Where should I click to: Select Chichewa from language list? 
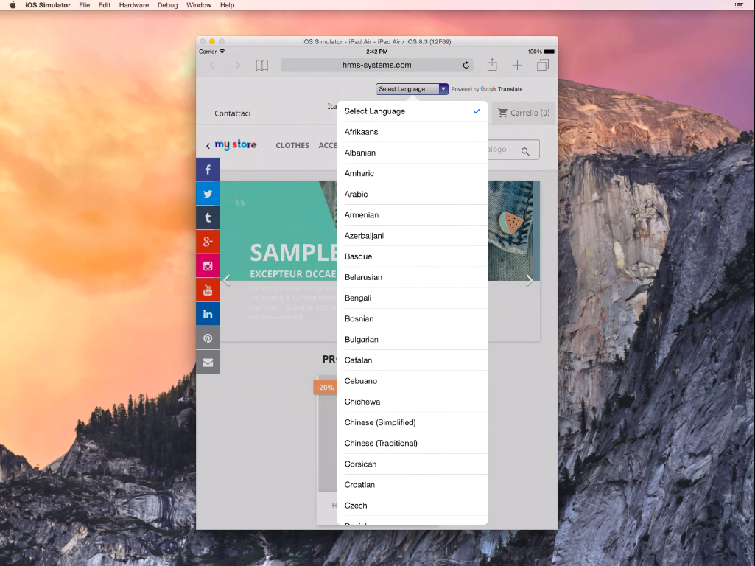[x=412, y=401]
